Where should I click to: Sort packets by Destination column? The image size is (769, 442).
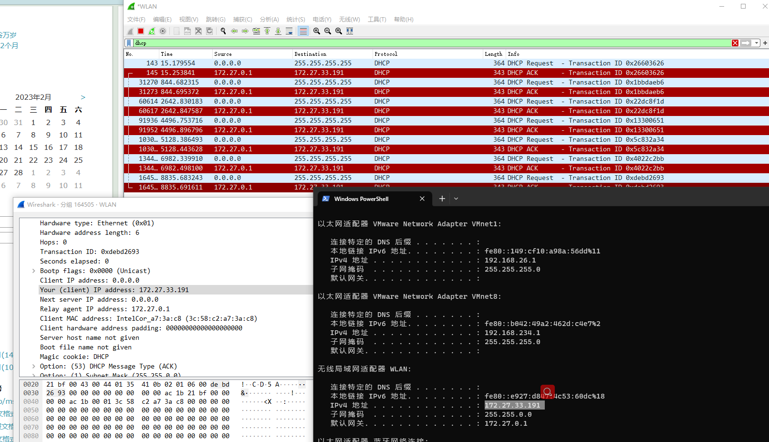[333, 54]
